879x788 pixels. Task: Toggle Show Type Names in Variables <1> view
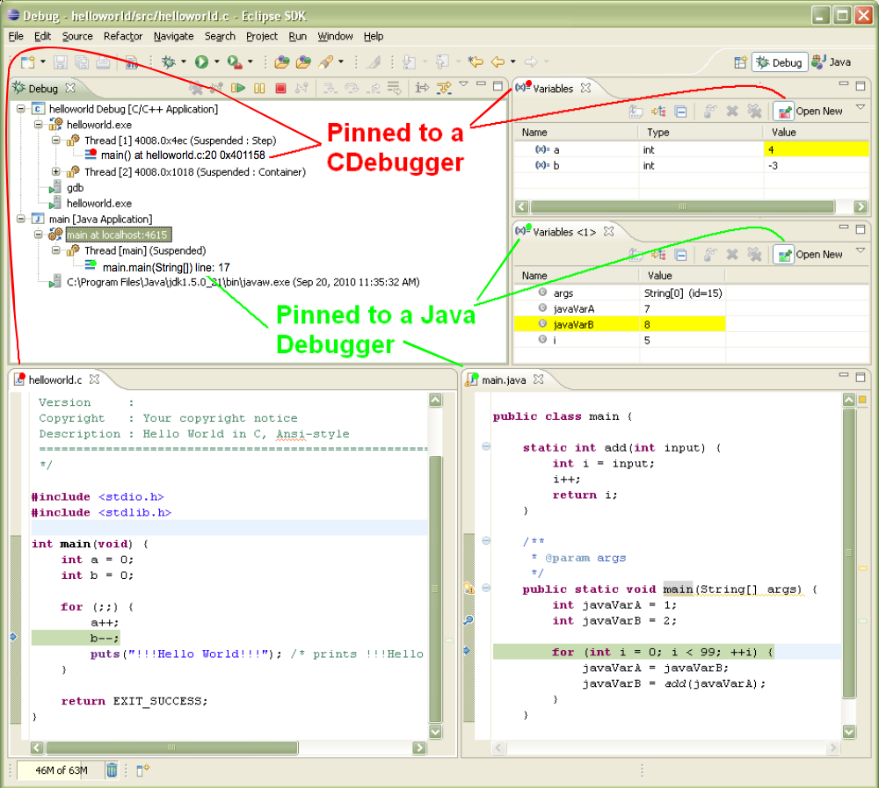(x=636, y=255)
